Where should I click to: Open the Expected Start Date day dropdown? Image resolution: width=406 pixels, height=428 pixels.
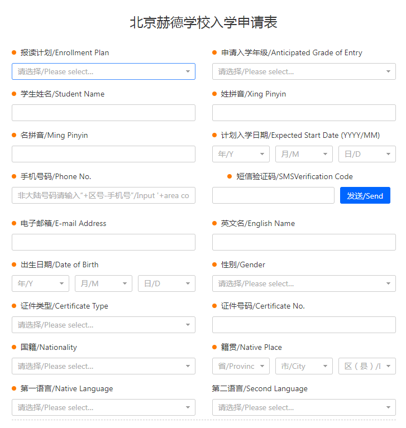[x=367, y=154]
